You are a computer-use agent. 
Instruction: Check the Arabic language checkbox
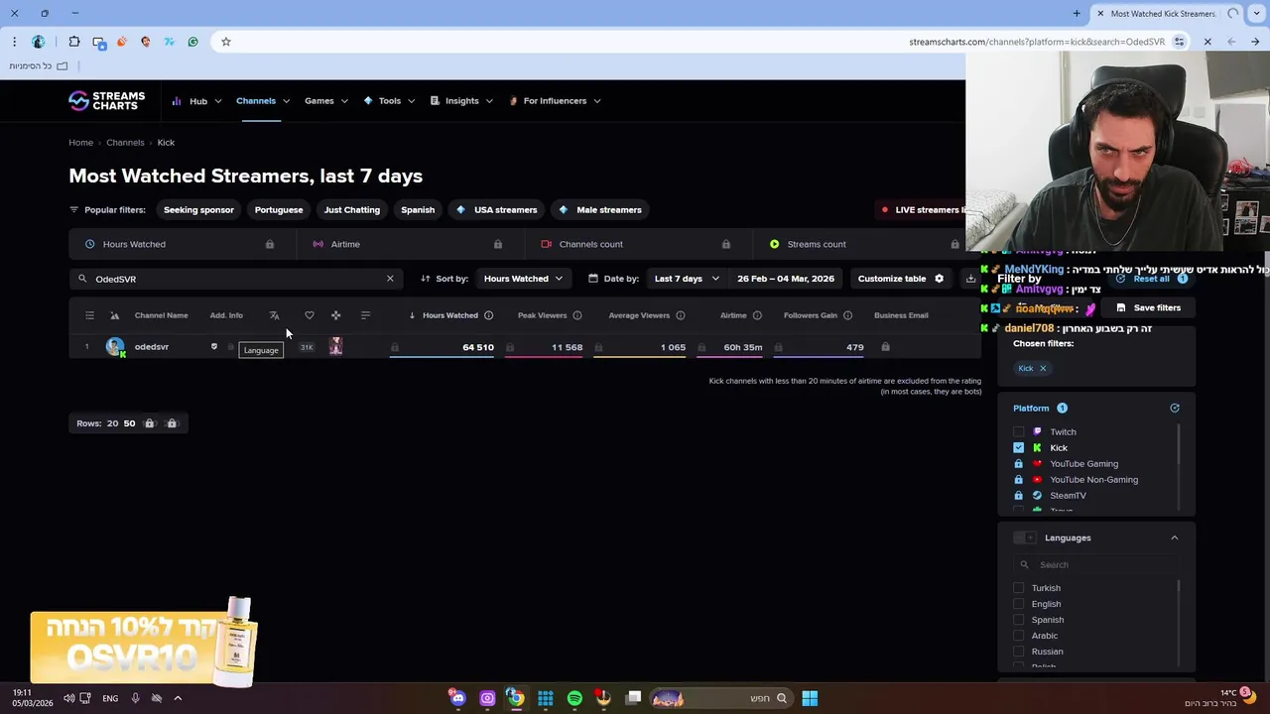1019,636
